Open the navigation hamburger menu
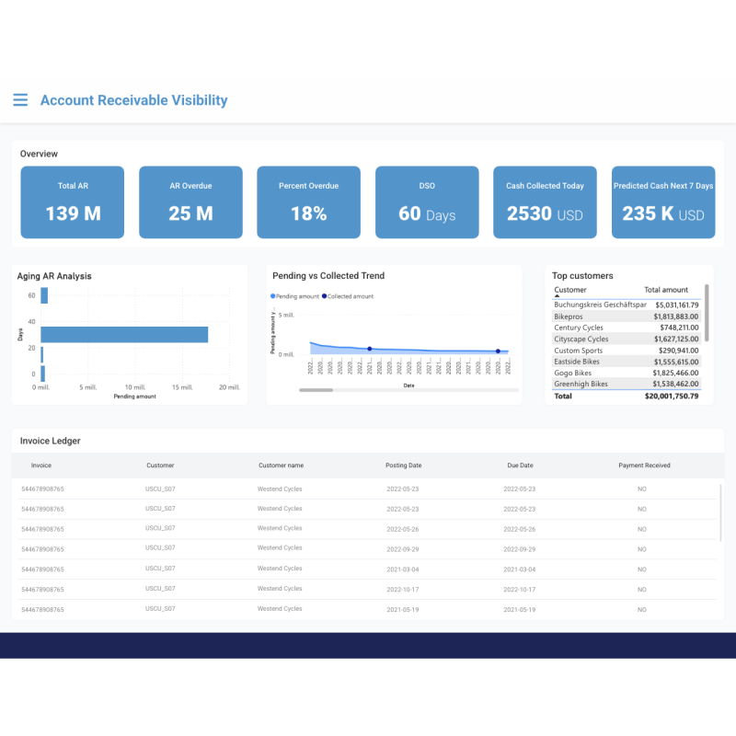The width and height of the screenshot is (736, 736). tap(20, 100)
